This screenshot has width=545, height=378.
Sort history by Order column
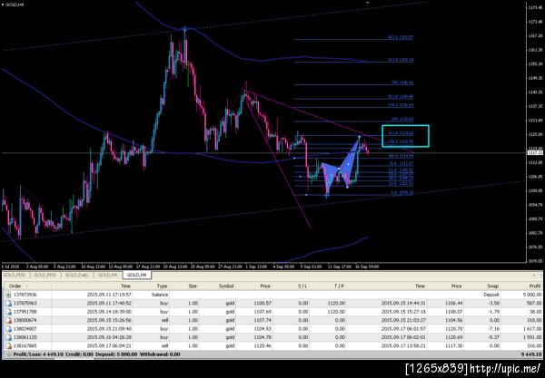[15, 286]
